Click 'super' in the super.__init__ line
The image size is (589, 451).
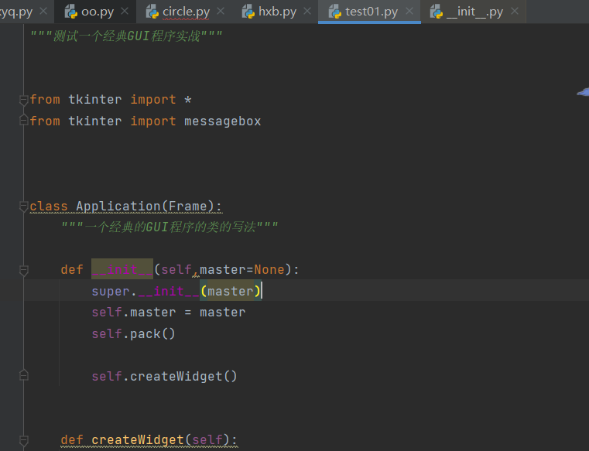point(111,292)
